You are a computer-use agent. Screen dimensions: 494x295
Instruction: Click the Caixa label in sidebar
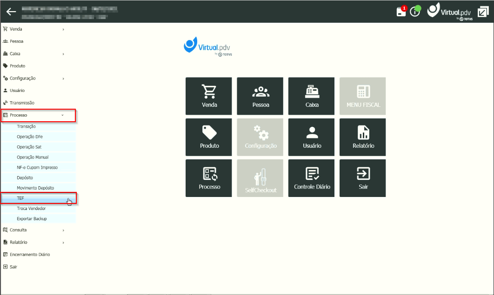tap(15, 53)
